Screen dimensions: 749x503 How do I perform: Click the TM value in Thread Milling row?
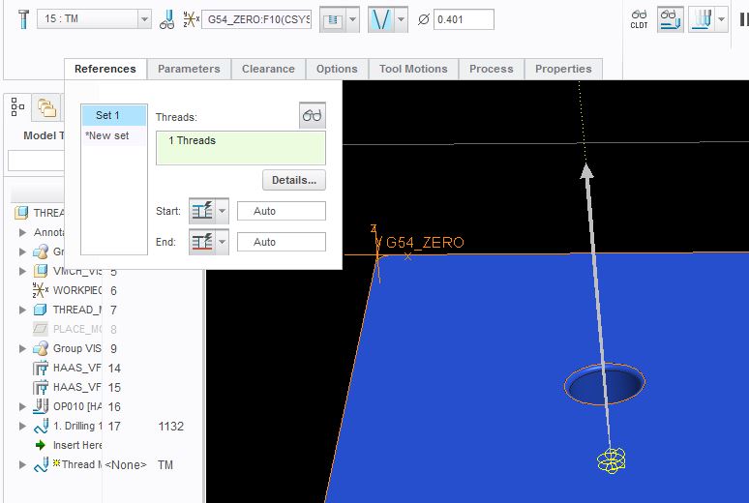tap(165, 464)
